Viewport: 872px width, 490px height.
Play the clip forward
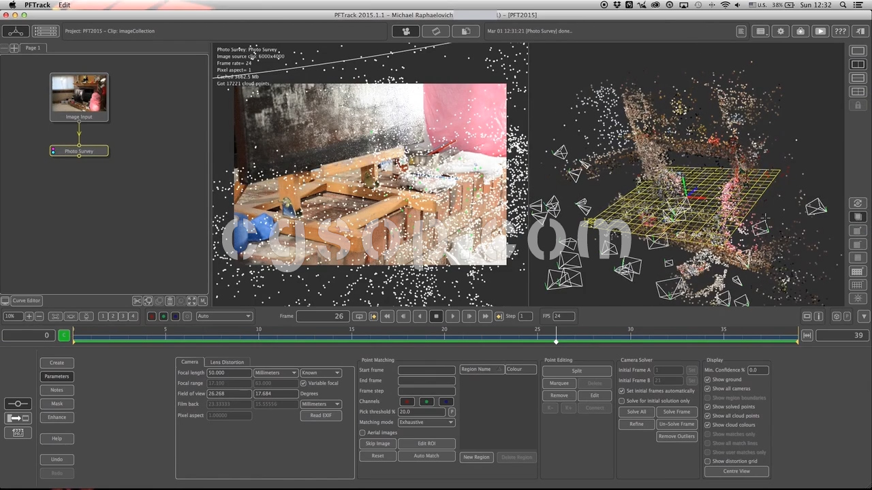[x=452, y=316]
